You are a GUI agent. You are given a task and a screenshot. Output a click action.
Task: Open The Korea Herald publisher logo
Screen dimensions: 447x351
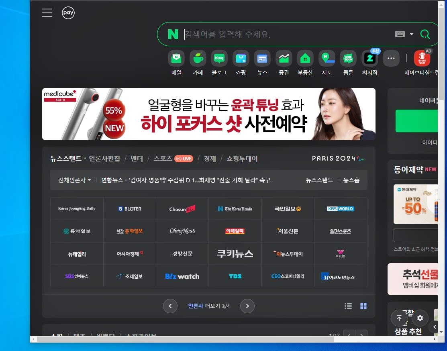coord(235,209)
